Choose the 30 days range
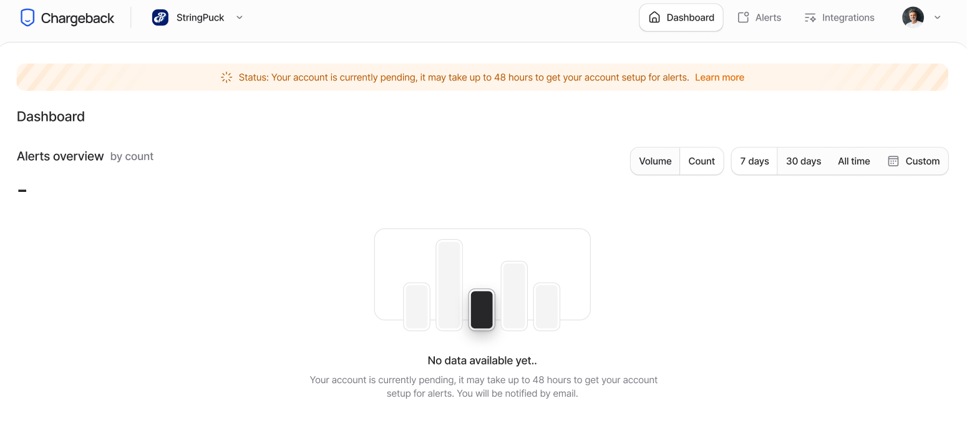967x443 pixels. [804, 161]
